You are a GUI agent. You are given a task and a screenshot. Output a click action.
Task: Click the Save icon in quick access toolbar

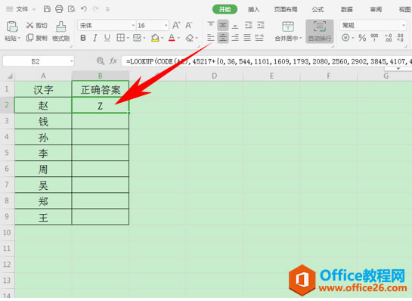(47, 9)
